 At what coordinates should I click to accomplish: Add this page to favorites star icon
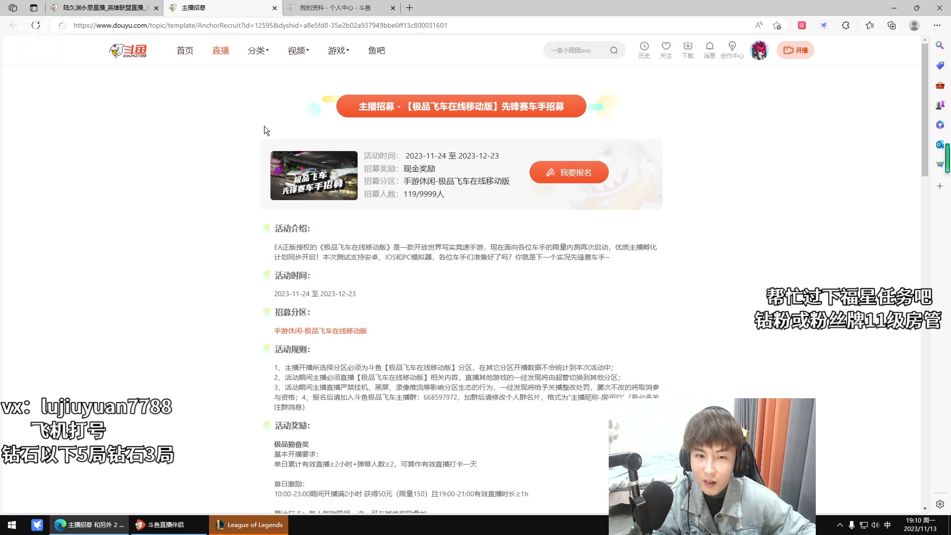(x=777, y=25)
